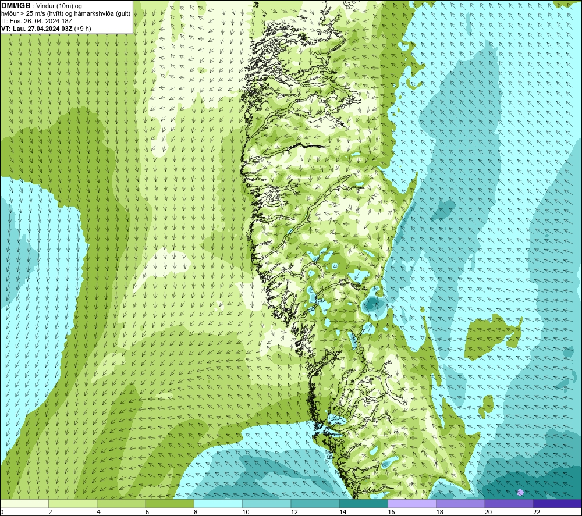Click the 2–4 m/s light green swatch

[73, 503]
